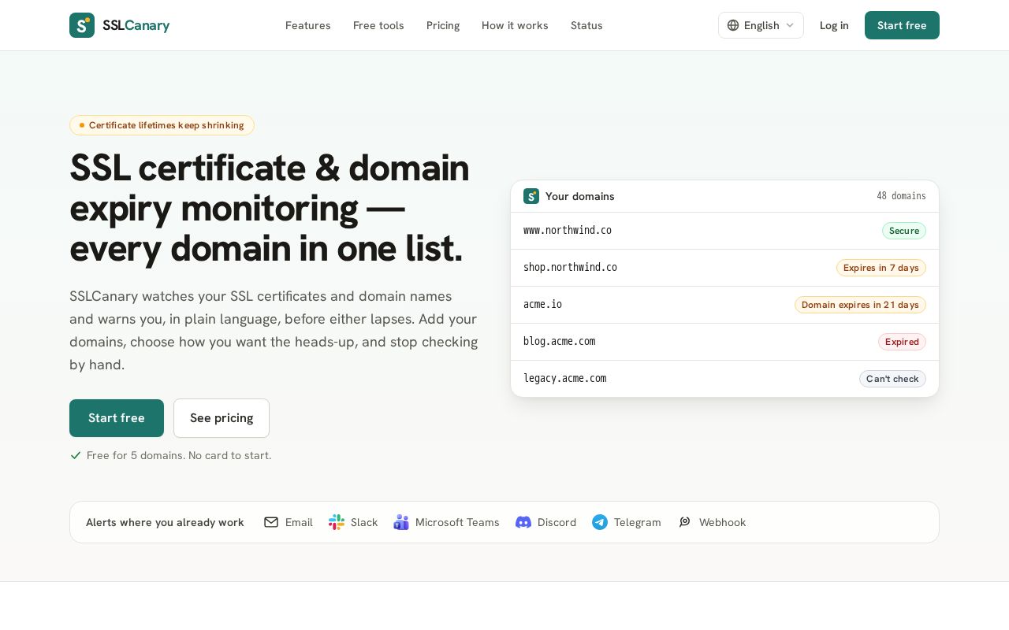Select the legacy.acme.com domain row
The width and height of the screenshot is (1009, 630).
pos(724,379)
